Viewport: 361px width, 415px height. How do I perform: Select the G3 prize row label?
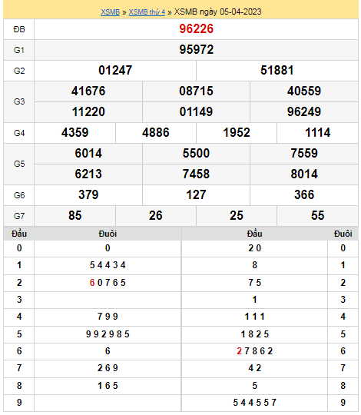pyautogui.click(x=19, y=101)
